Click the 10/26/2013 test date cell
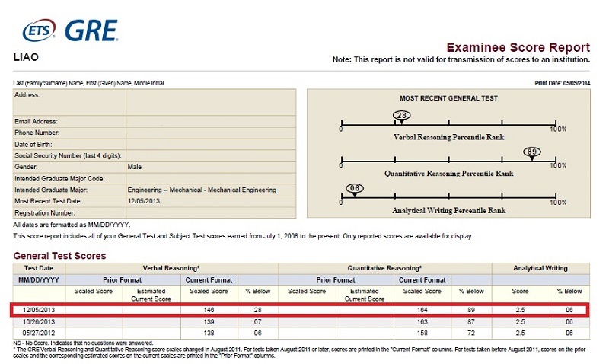Image resolution: width=609 pixels, height=364 pixels. (39, 321)
